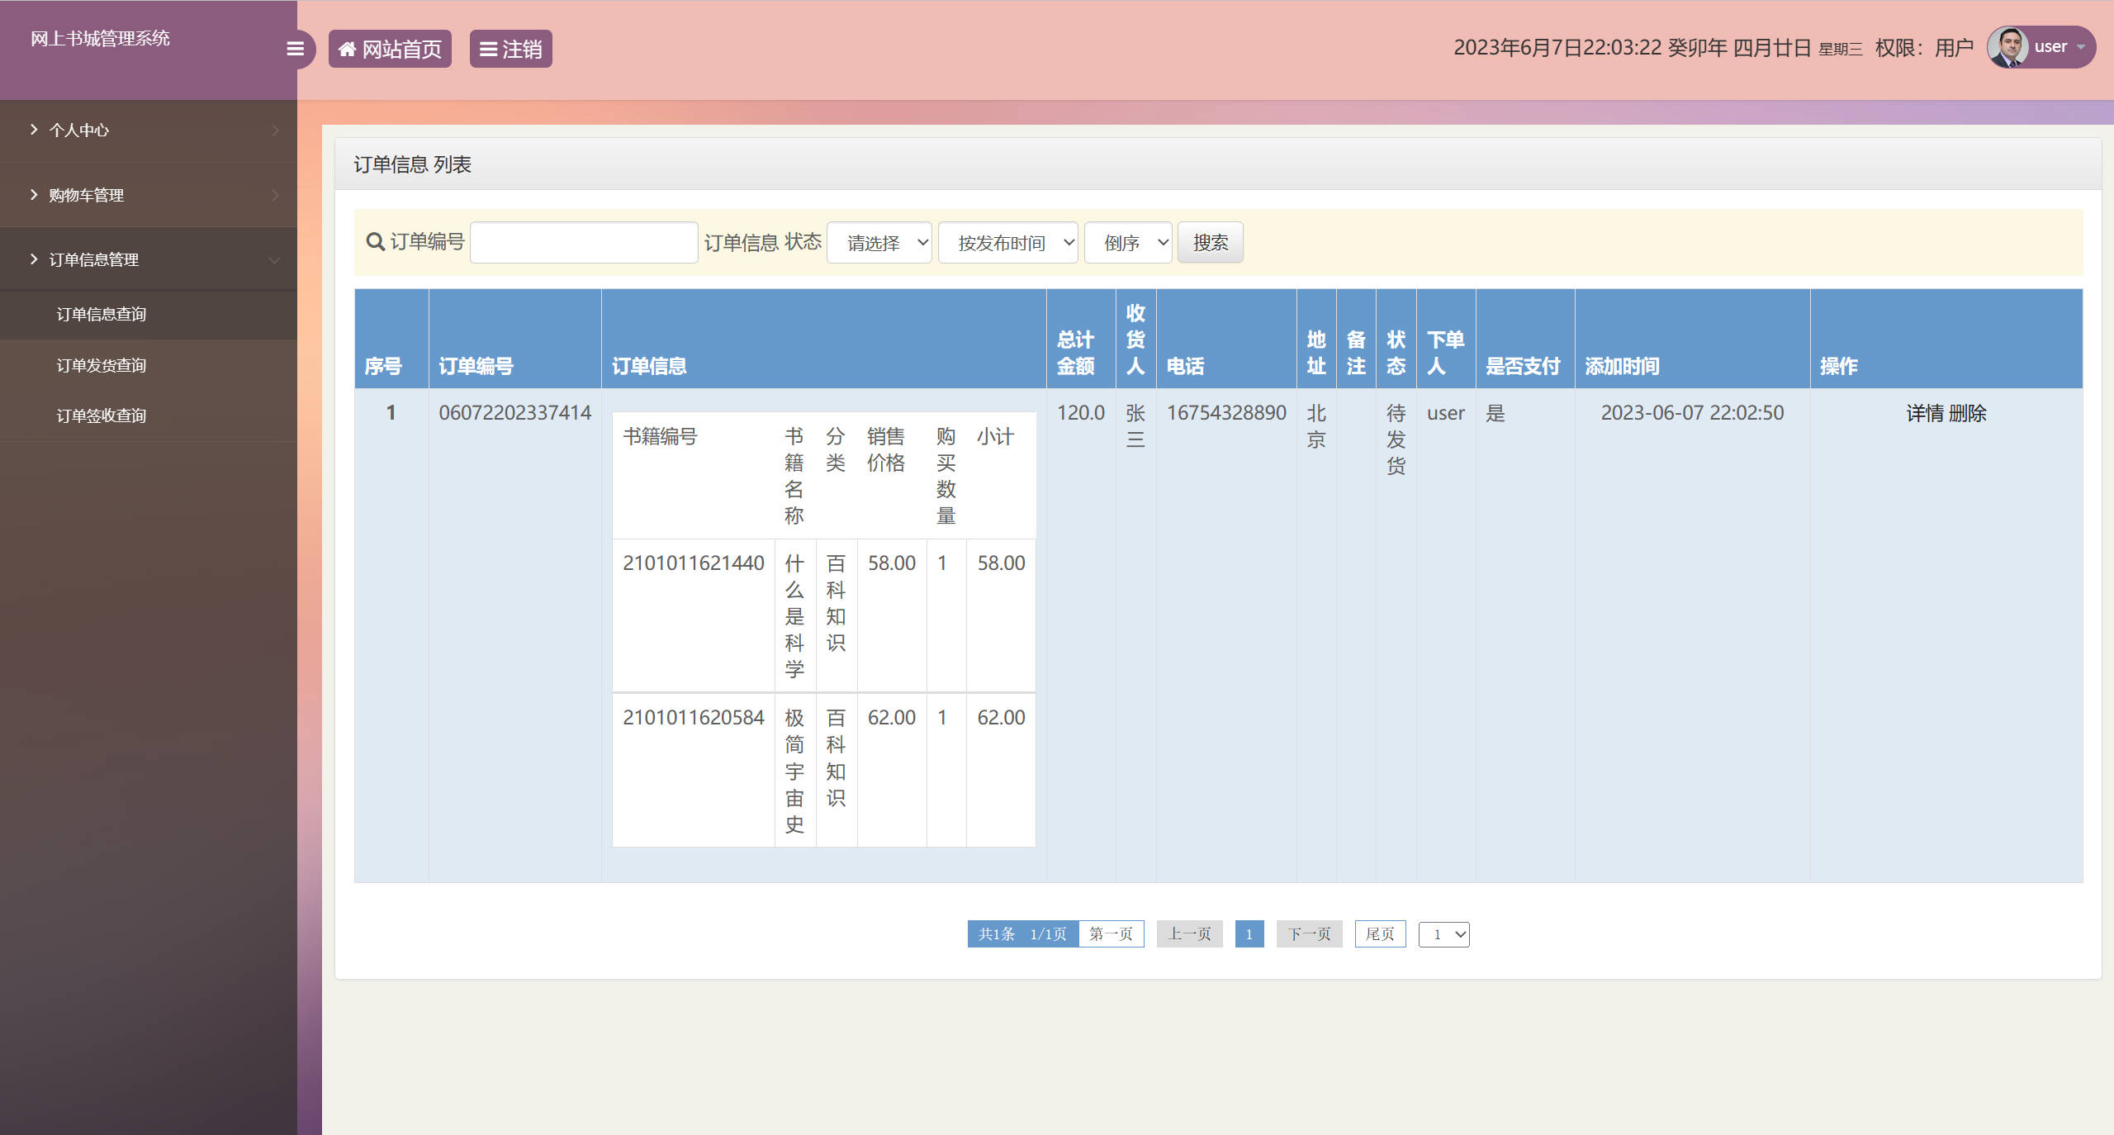This screenshot has height=1135, width=2114.
Task: Click the 订单编号 input field
Action: 583,241
